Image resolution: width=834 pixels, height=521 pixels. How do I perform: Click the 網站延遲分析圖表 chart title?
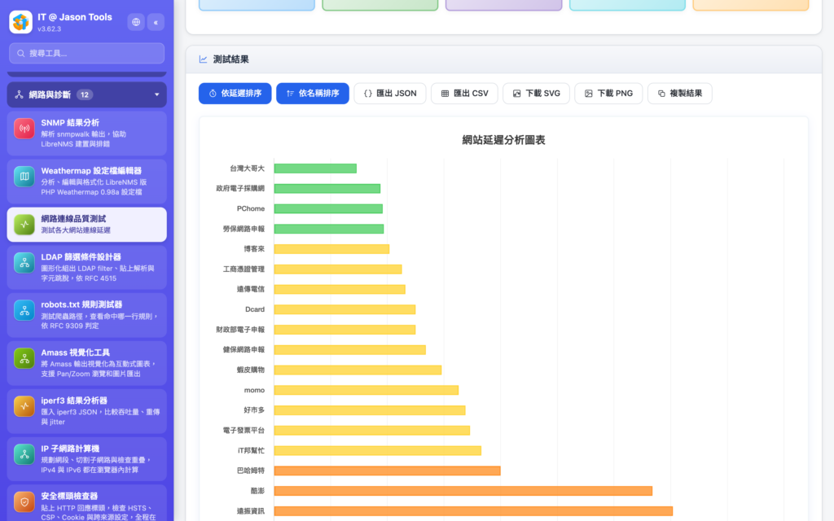point(503,140)
